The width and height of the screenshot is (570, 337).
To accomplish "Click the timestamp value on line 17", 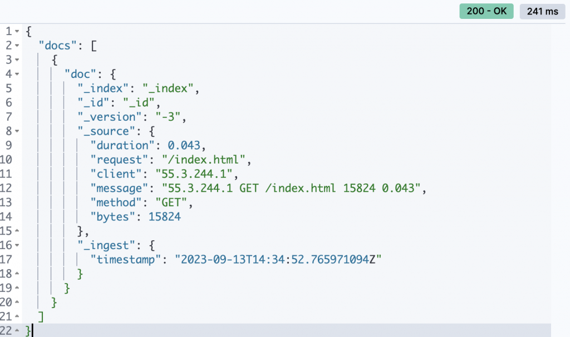I will tap(278, 260).
